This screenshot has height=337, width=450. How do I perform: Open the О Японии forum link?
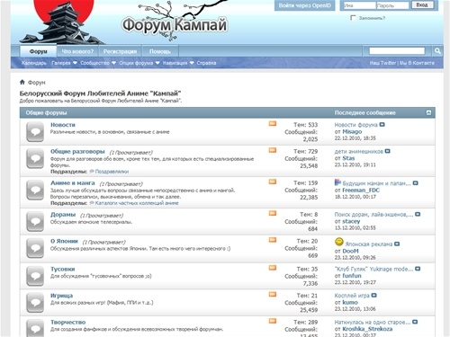coord(64,241)
